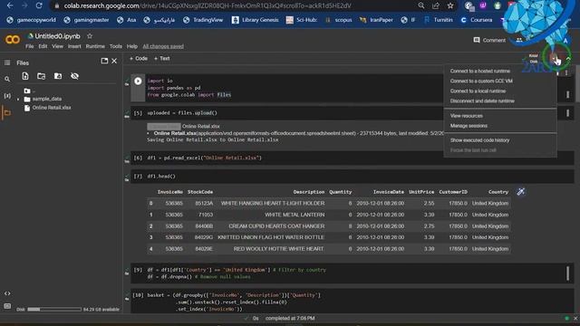Star the Untitled0.ipynb notebook
This screenshot has width=580, height=326.
[90, 36]
